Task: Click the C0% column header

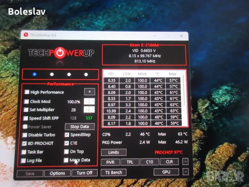Action: coord(126,74)
